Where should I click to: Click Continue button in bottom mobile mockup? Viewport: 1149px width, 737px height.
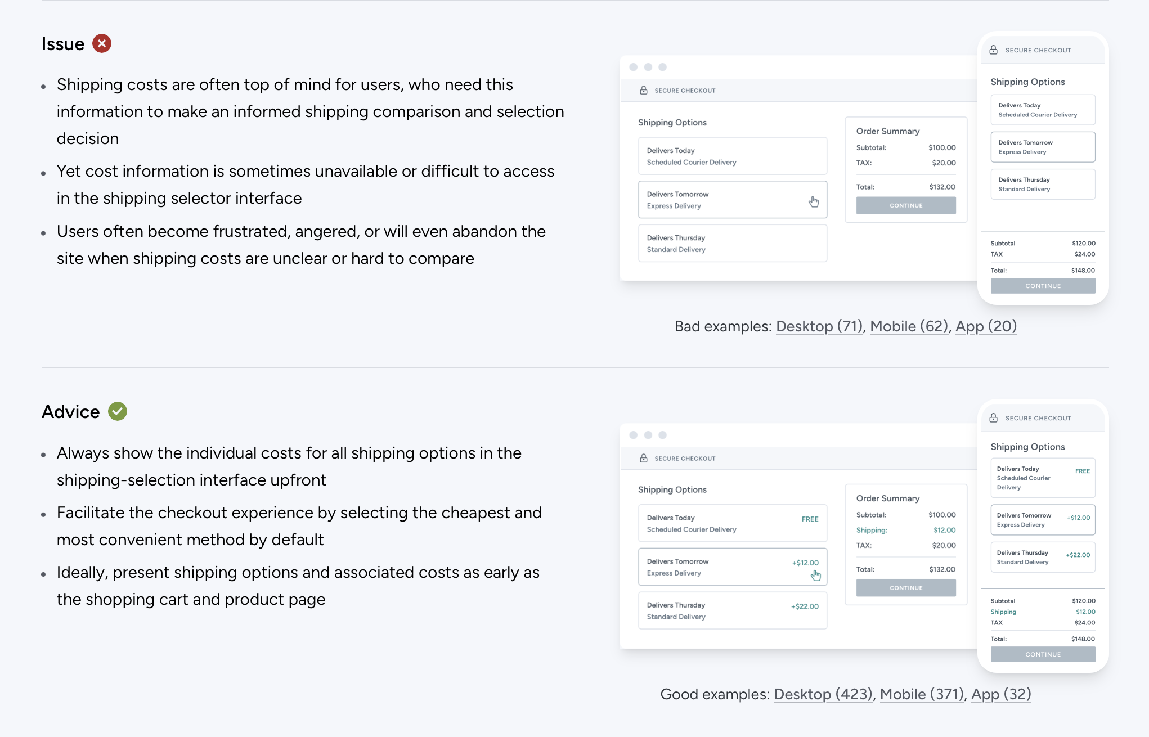[x=1043, y=654]
